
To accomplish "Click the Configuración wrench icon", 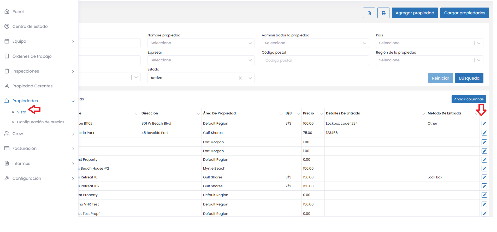I will (7, 178).
